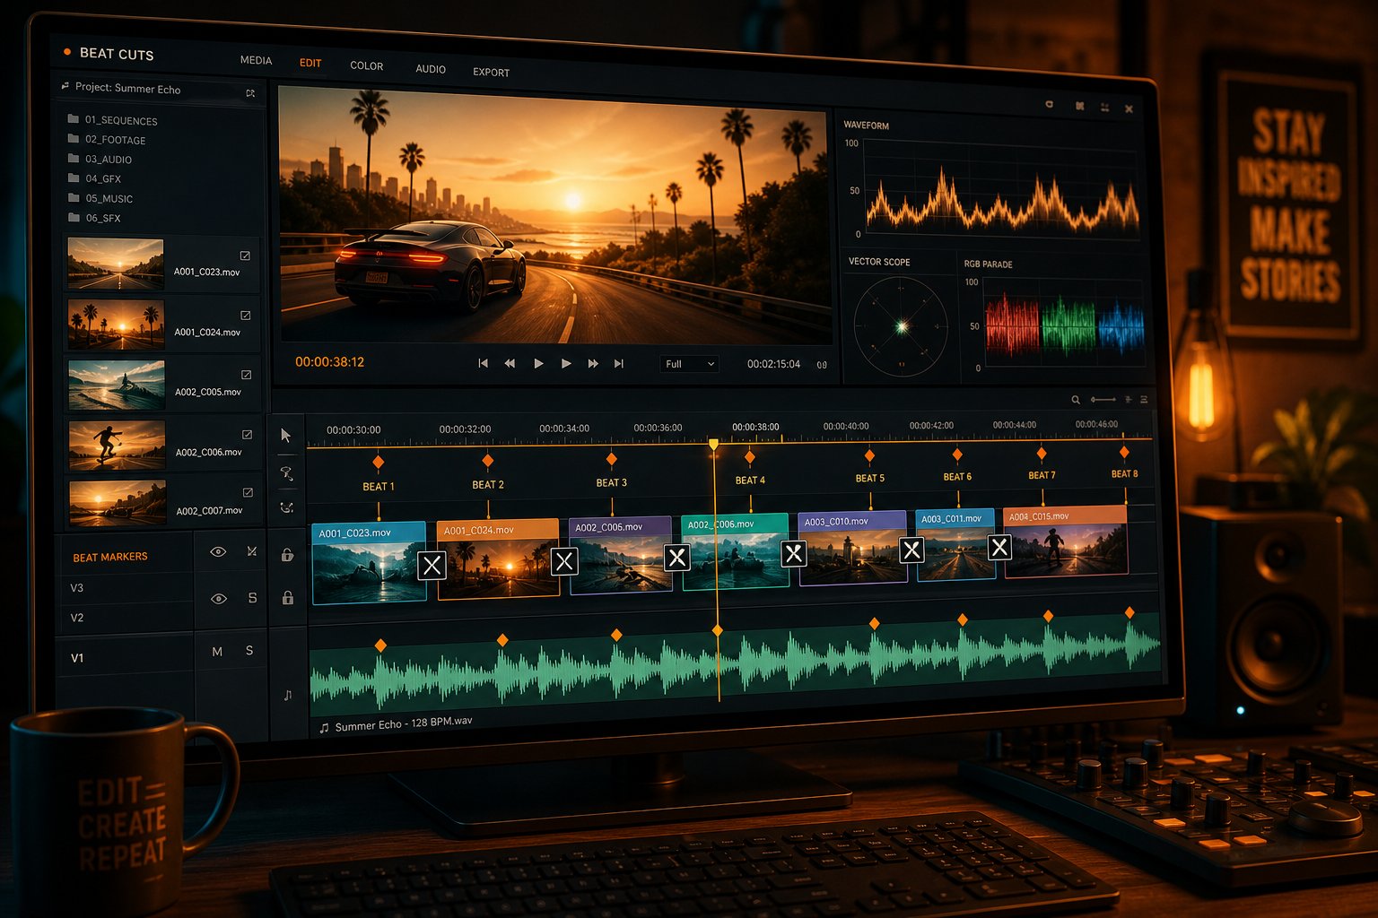1378x918 pixels.
Task: Toggle the checkbox for A002_C005.mov in bin
Action: 247,375
